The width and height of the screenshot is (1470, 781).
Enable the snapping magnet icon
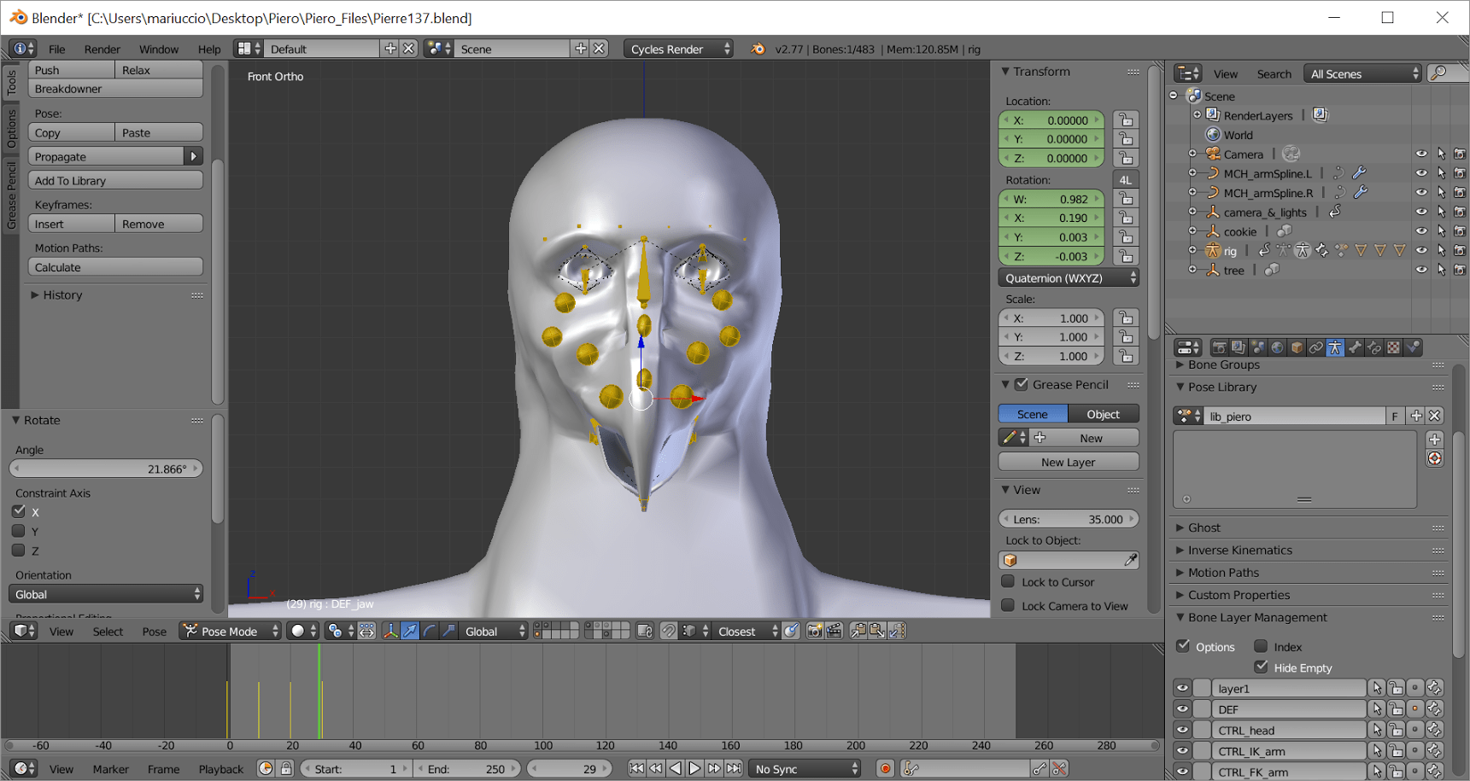coord(668,632)
